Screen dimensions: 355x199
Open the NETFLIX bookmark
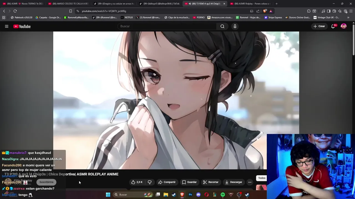[127, 17]
